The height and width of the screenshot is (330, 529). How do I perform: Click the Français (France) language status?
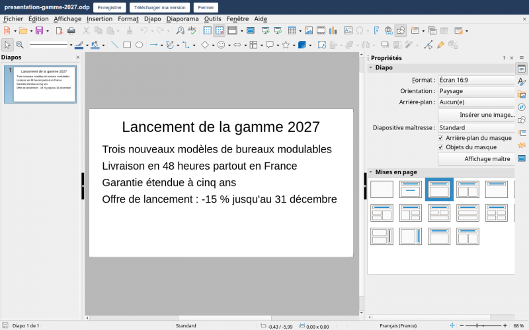(398, 325)
